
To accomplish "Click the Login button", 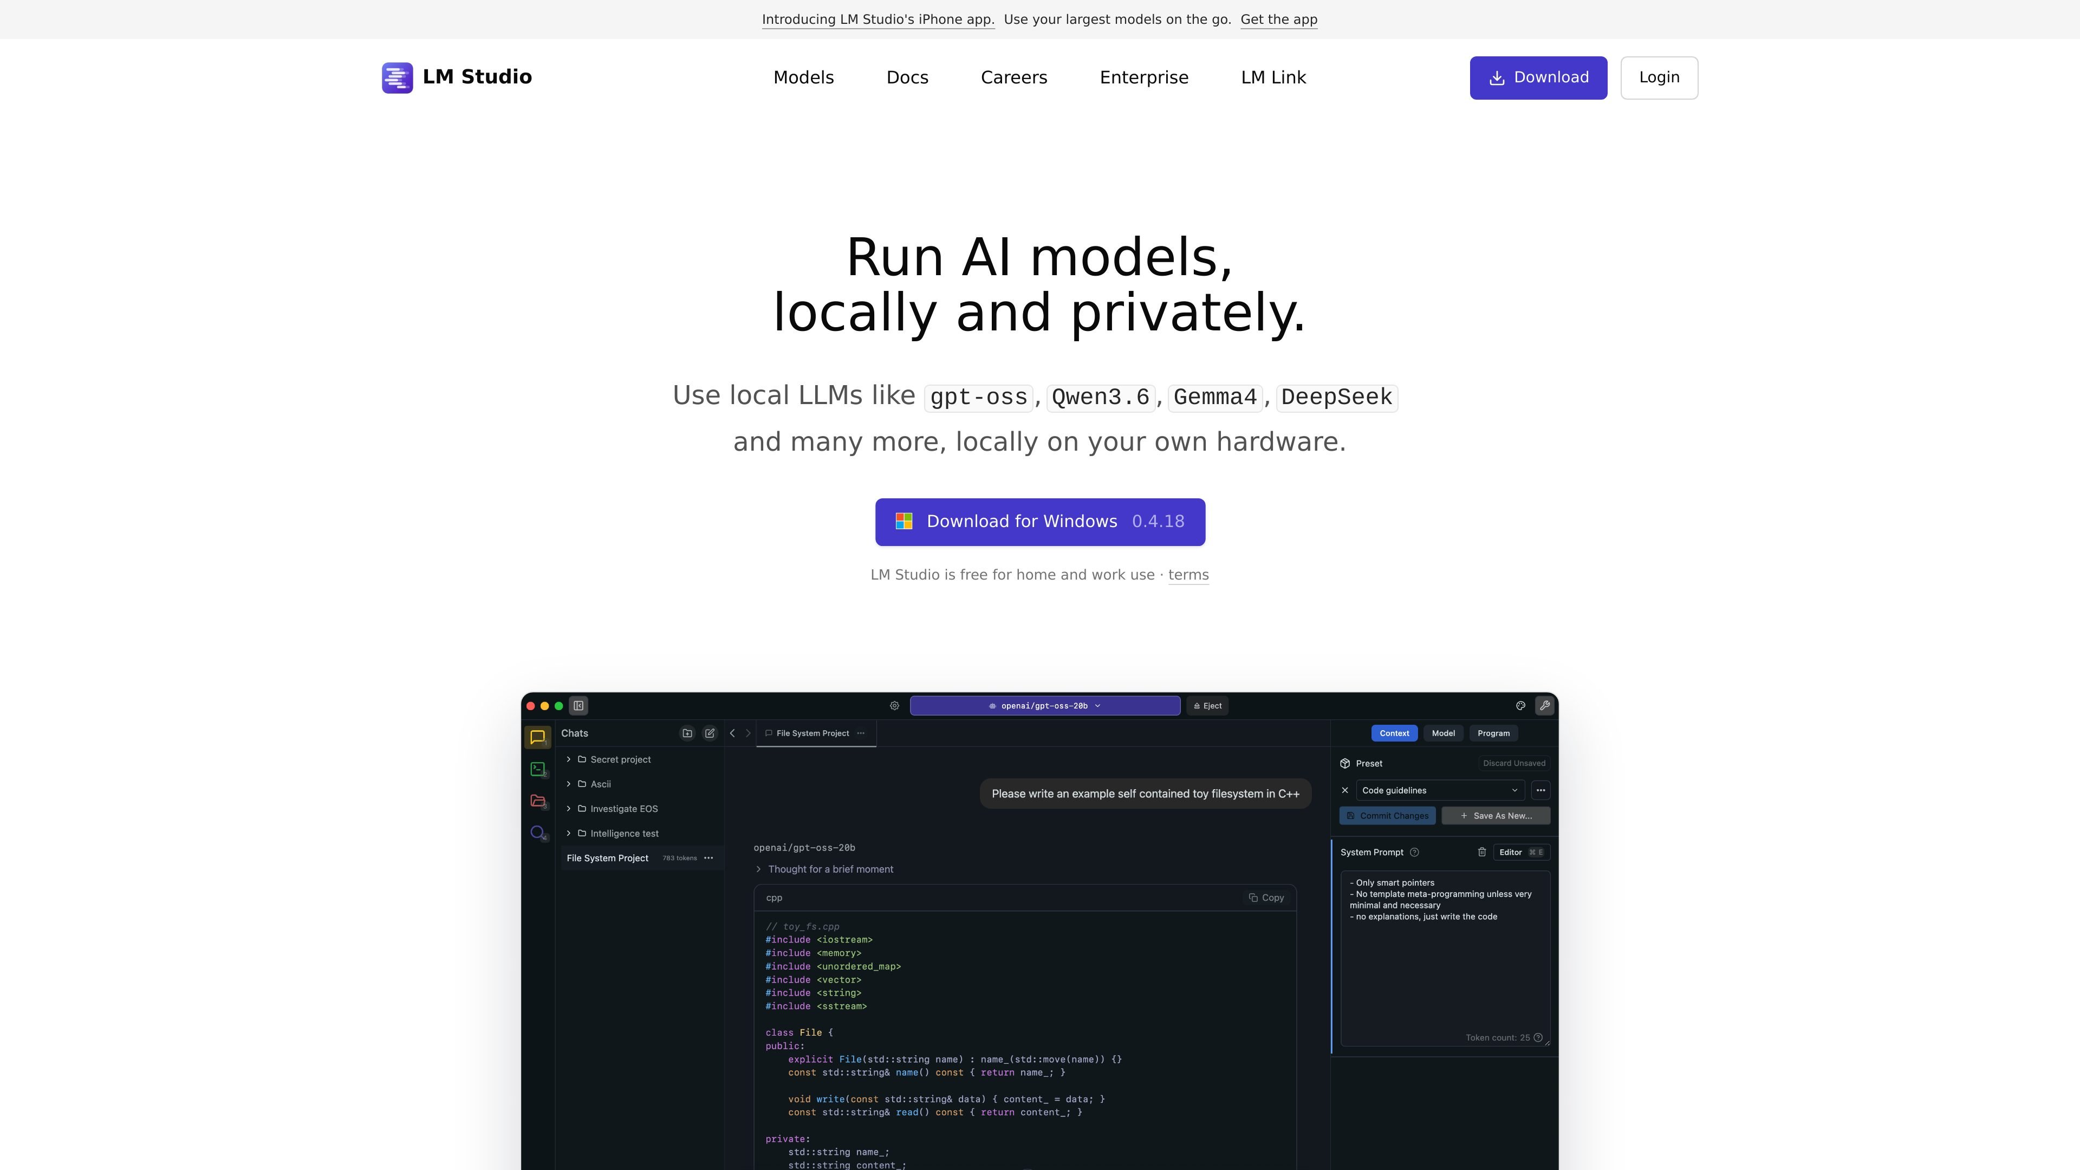I will pos(1659,77).
